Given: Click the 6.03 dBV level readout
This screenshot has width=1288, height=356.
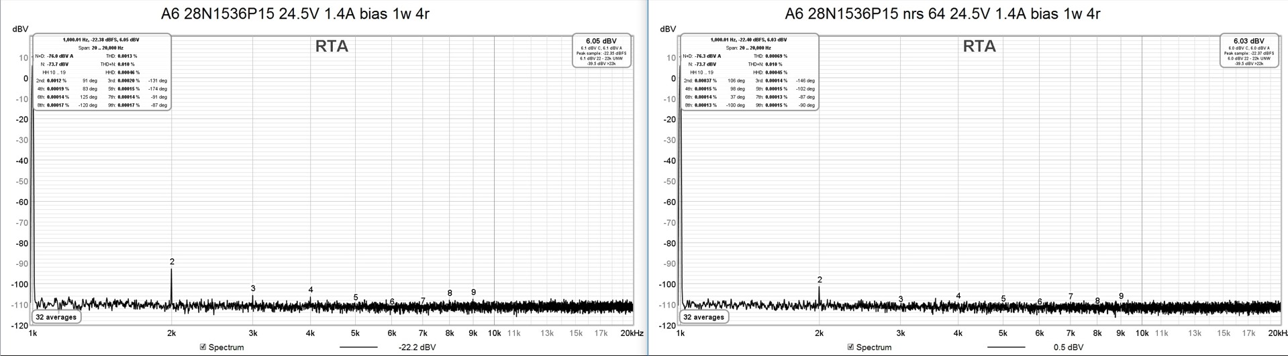Looking at the screenshot, I should pyautogui.click(x=1249, y=41).
